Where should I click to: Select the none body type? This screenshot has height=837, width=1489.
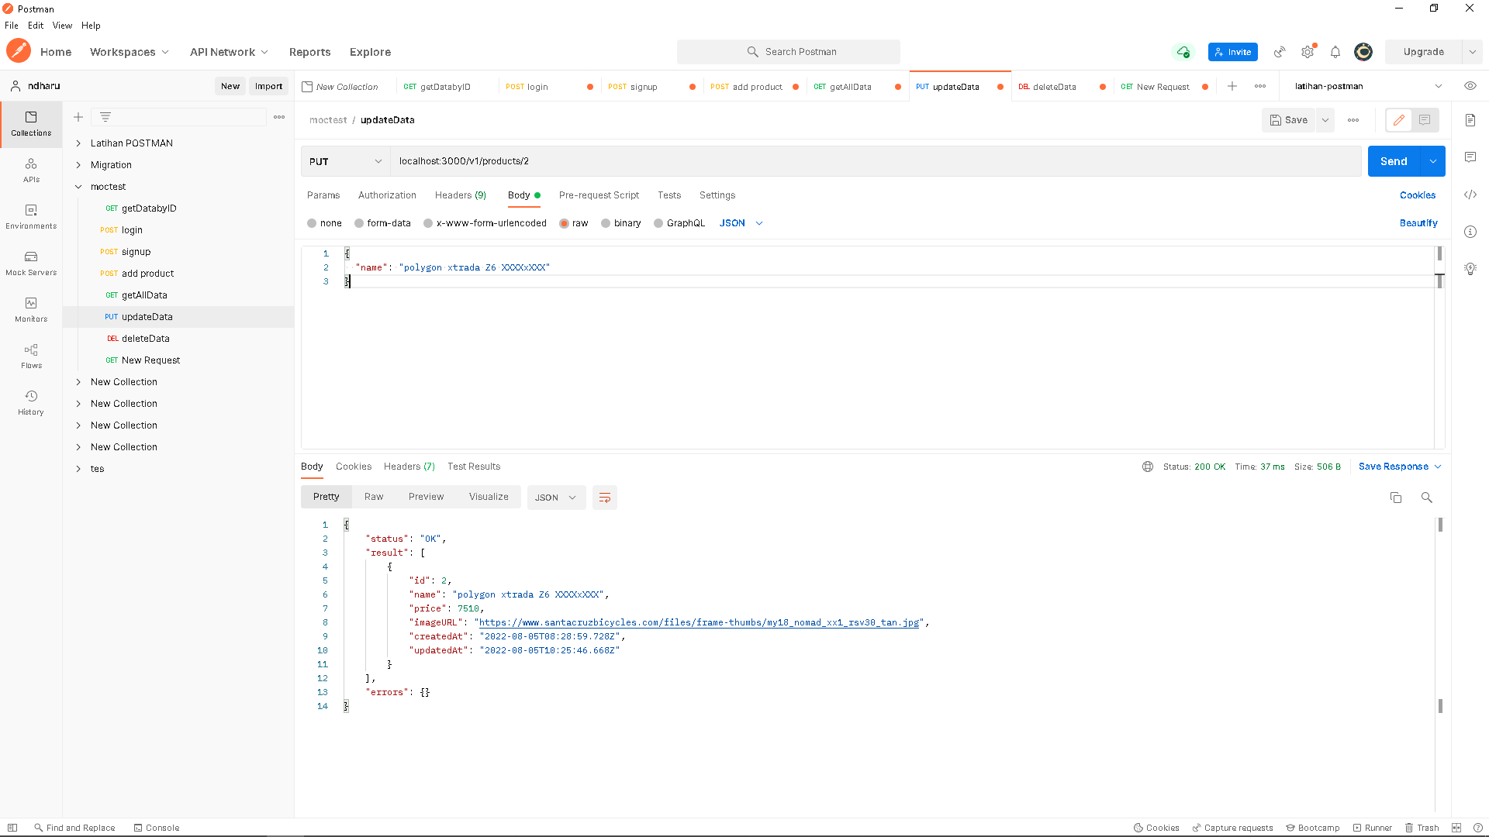click(324, 223)
